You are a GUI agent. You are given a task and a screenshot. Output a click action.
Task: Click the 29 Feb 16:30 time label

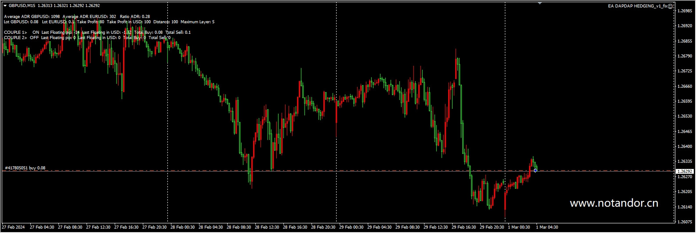464,227
